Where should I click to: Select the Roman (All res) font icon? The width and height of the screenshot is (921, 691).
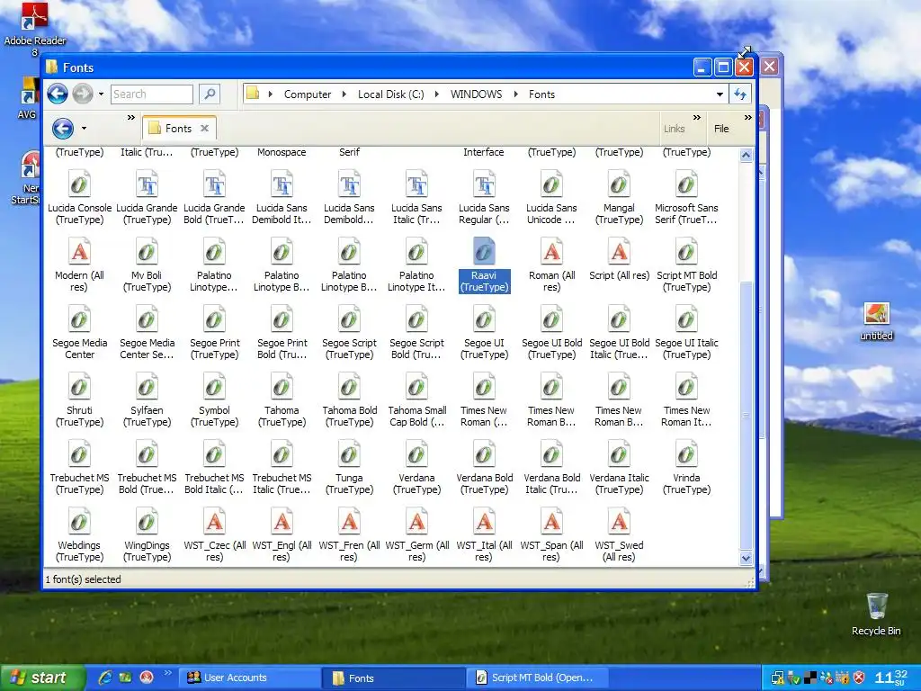pyautogui.click(x=551, y=252)
